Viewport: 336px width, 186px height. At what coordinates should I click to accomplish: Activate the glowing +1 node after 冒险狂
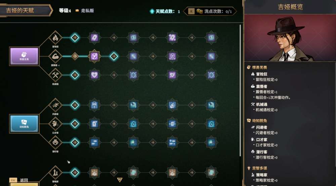(x=75, y=38)
